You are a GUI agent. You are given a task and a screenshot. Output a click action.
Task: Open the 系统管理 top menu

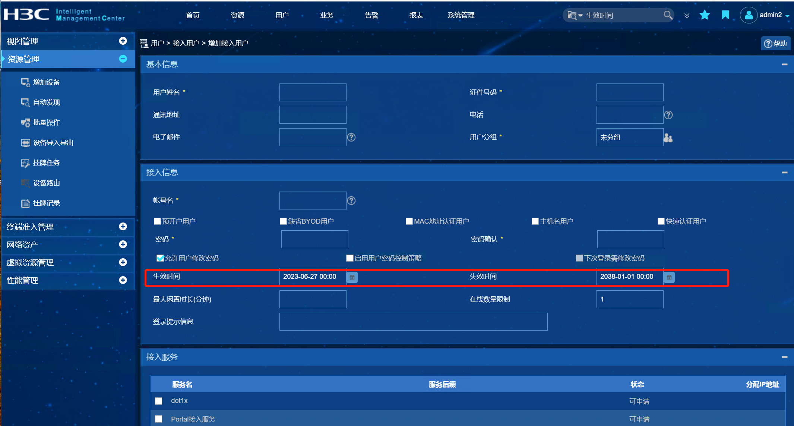click(x=461, y=15)
